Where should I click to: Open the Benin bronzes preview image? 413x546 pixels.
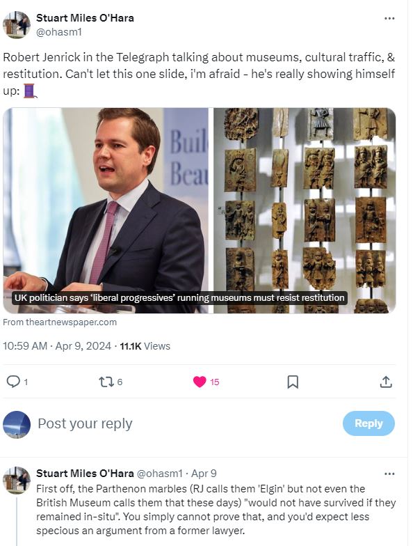pyautogui.click(x=305, y=210)
